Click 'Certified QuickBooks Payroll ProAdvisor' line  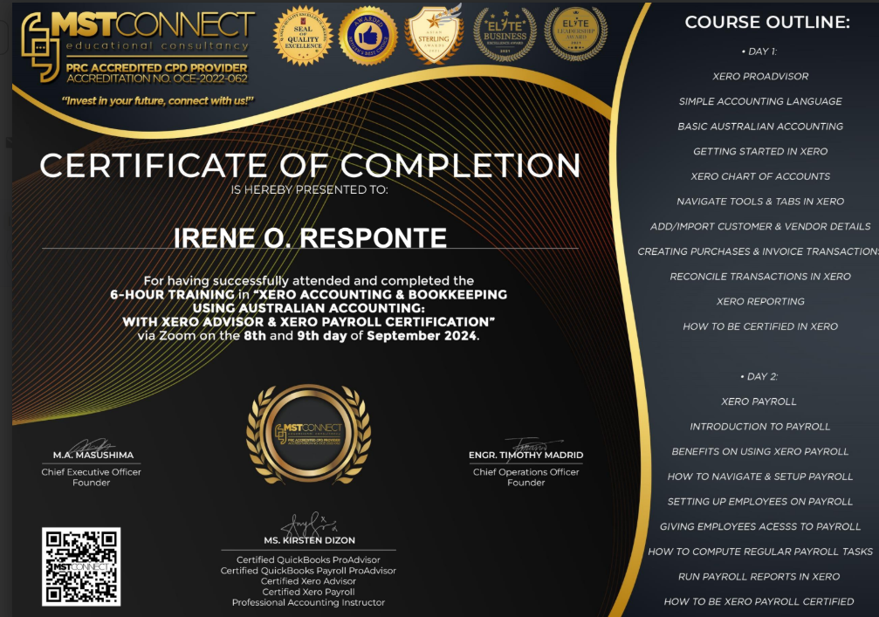point(308,570)
